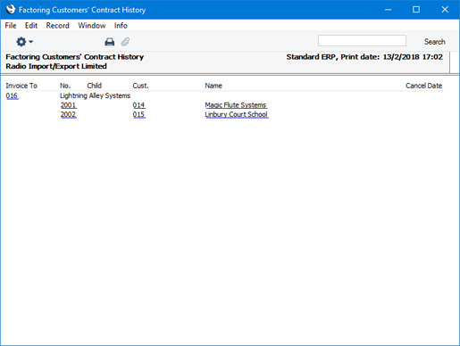Focus the search input field
Viewport: 460px width, 346px height.
(362, 41)
